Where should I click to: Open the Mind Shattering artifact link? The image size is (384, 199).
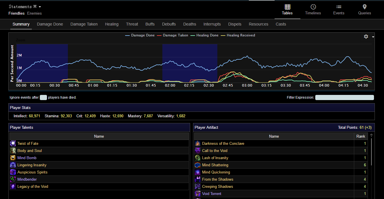coord(215,165)
